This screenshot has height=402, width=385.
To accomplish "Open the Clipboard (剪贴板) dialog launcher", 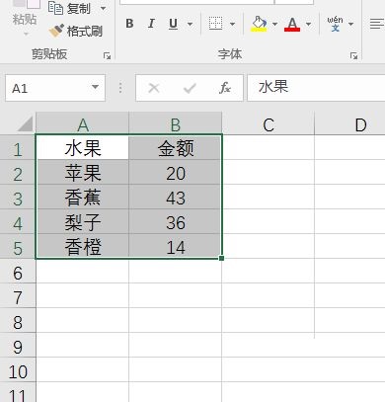I will (x=107, y=55).
